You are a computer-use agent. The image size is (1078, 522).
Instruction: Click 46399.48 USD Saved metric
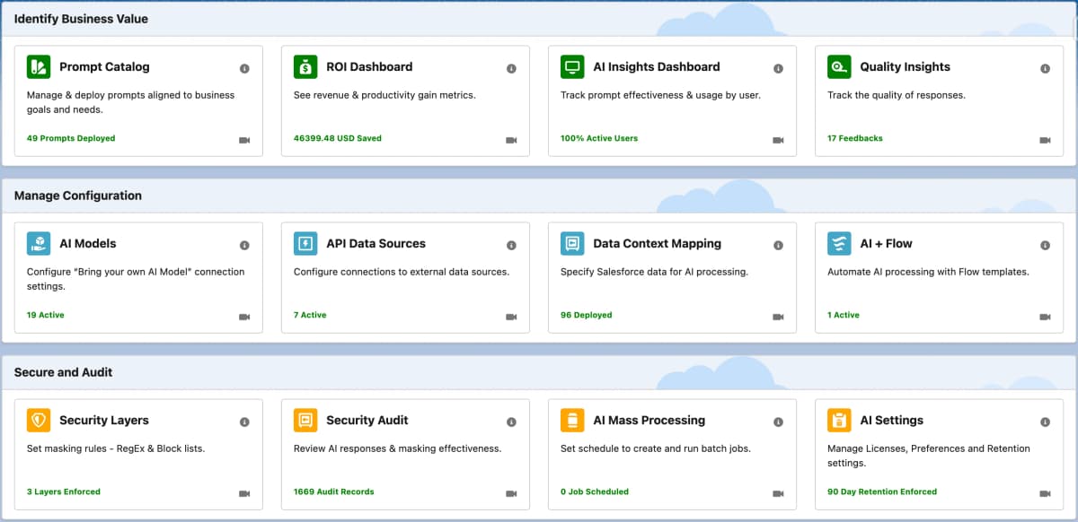click(x=337, y=138)
